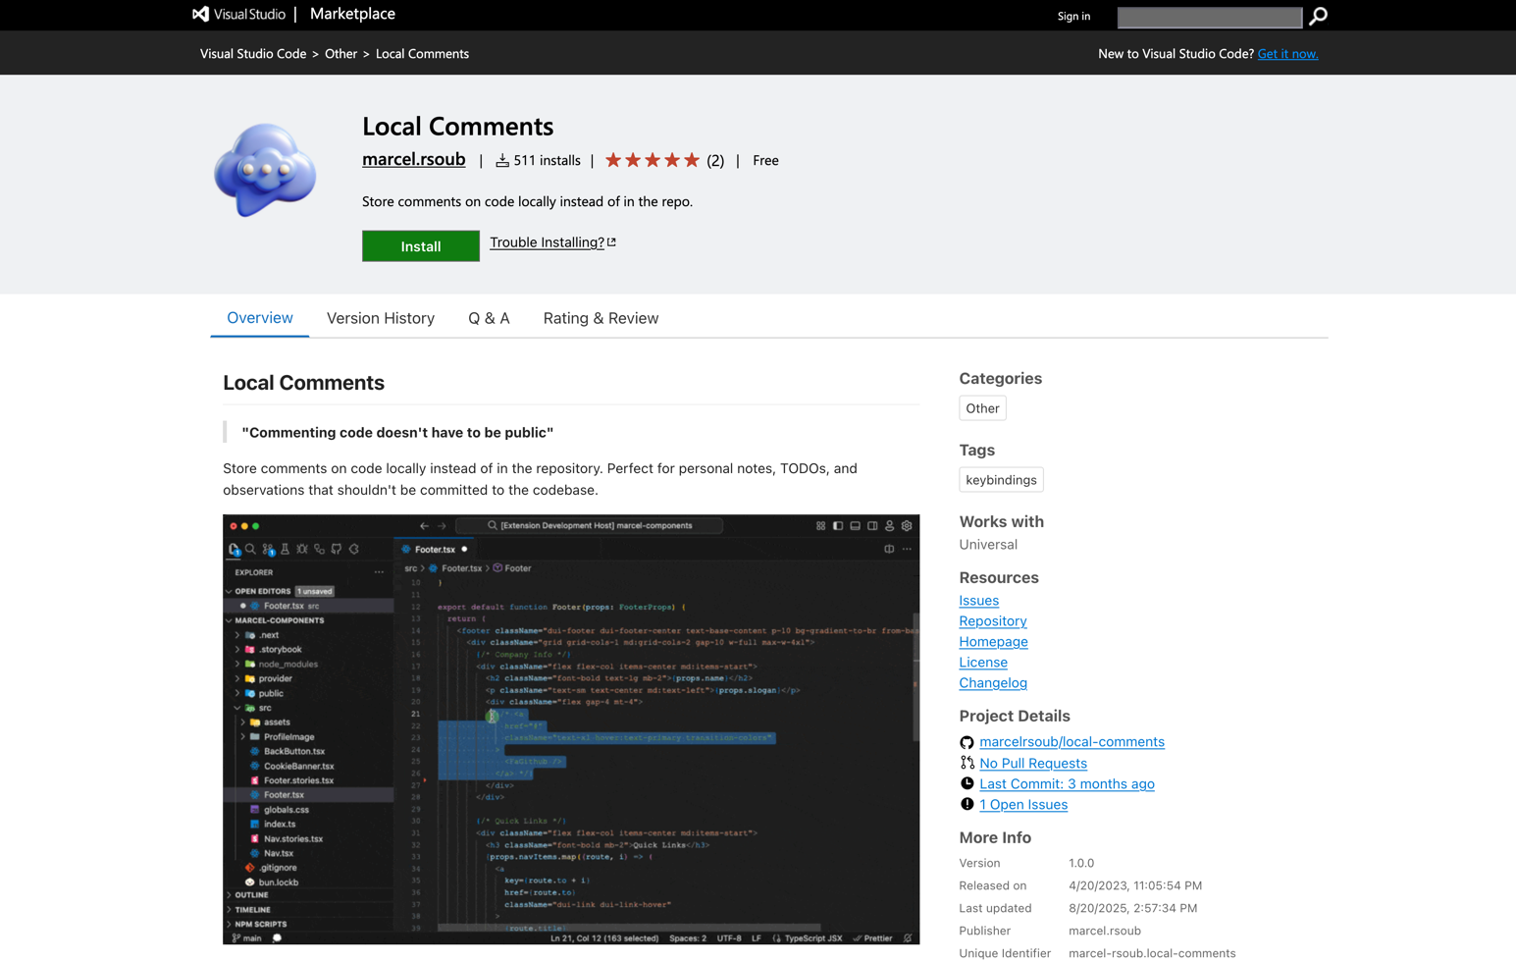Select the Run and Debug icon in the activity bar
The height and width of the screenshot is (962, 1516).
(302, 549)
